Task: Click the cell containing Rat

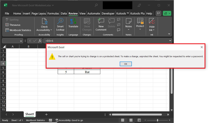Action: [87, 72]
